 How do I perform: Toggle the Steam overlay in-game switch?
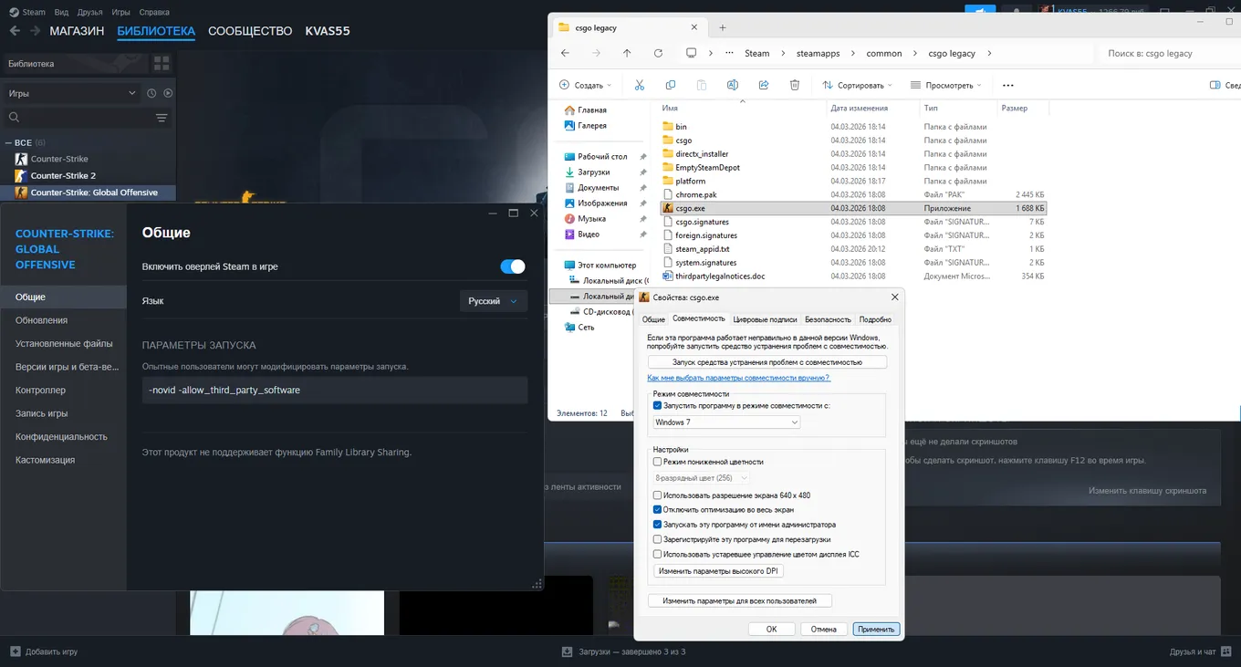pos(513,266)
